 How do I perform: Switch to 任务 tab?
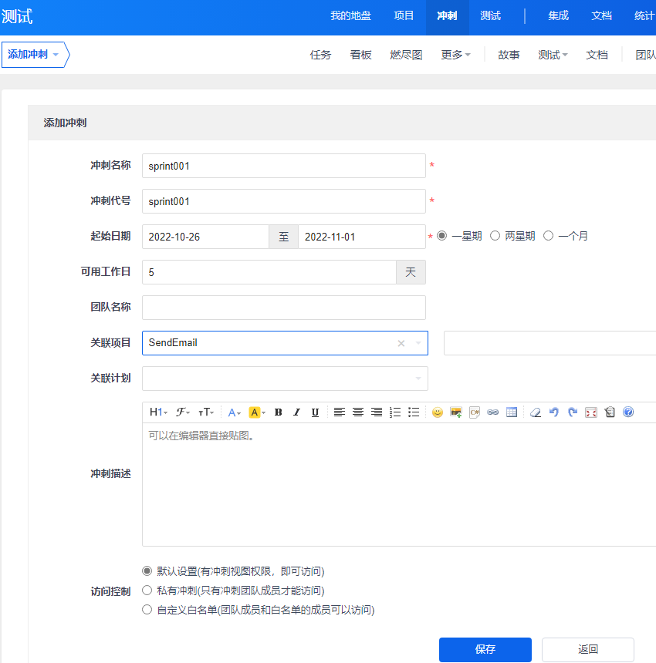(x=320, y=55)
